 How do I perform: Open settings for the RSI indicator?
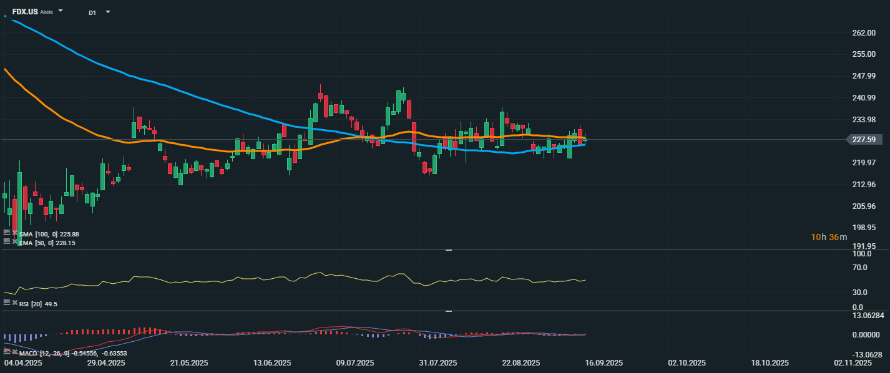(x=6, y=303)
